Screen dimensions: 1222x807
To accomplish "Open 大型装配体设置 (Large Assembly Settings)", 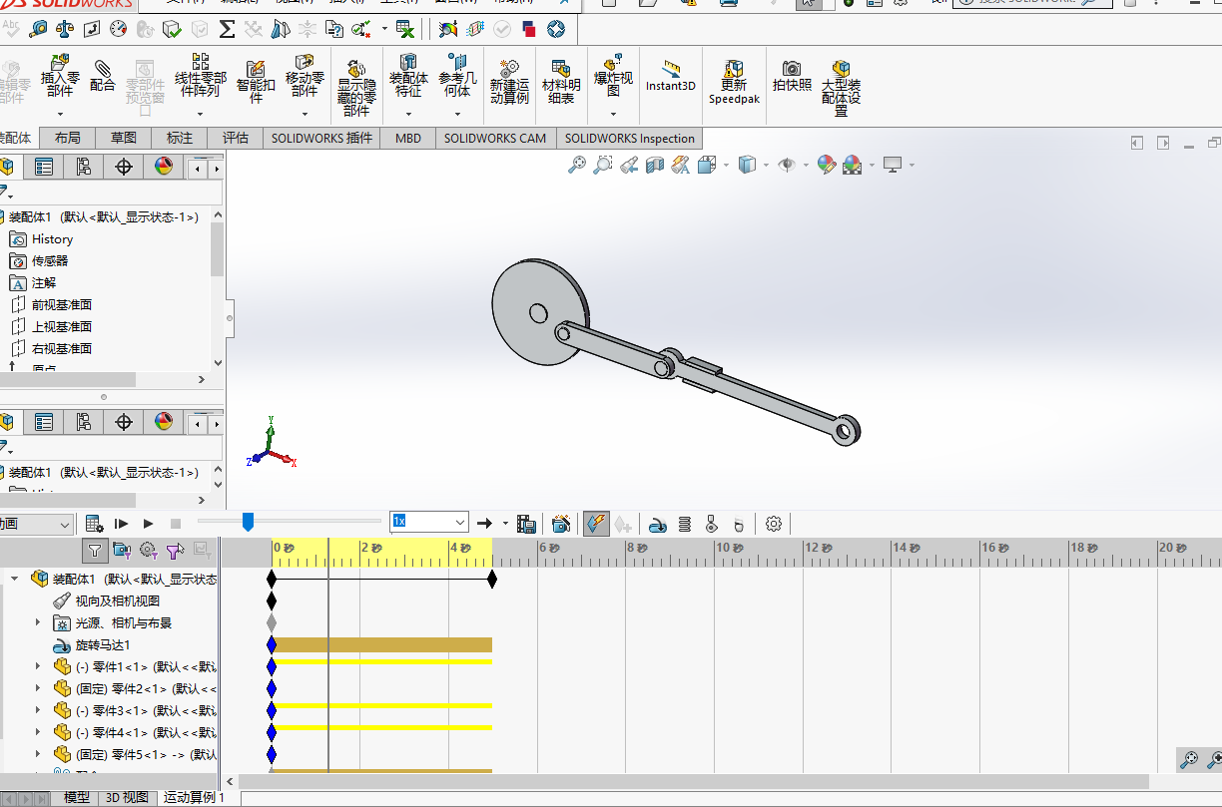I will (841, 88).
